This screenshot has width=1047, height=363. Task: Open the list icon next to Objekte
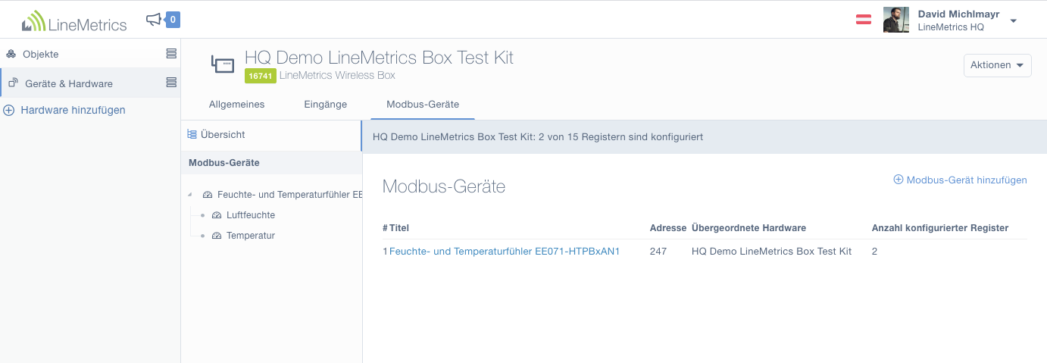click(171, 54)
